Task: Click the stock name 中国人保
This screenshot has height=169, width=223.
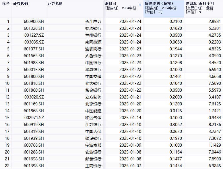Action: pyautogui.click(x=93, y=131)
